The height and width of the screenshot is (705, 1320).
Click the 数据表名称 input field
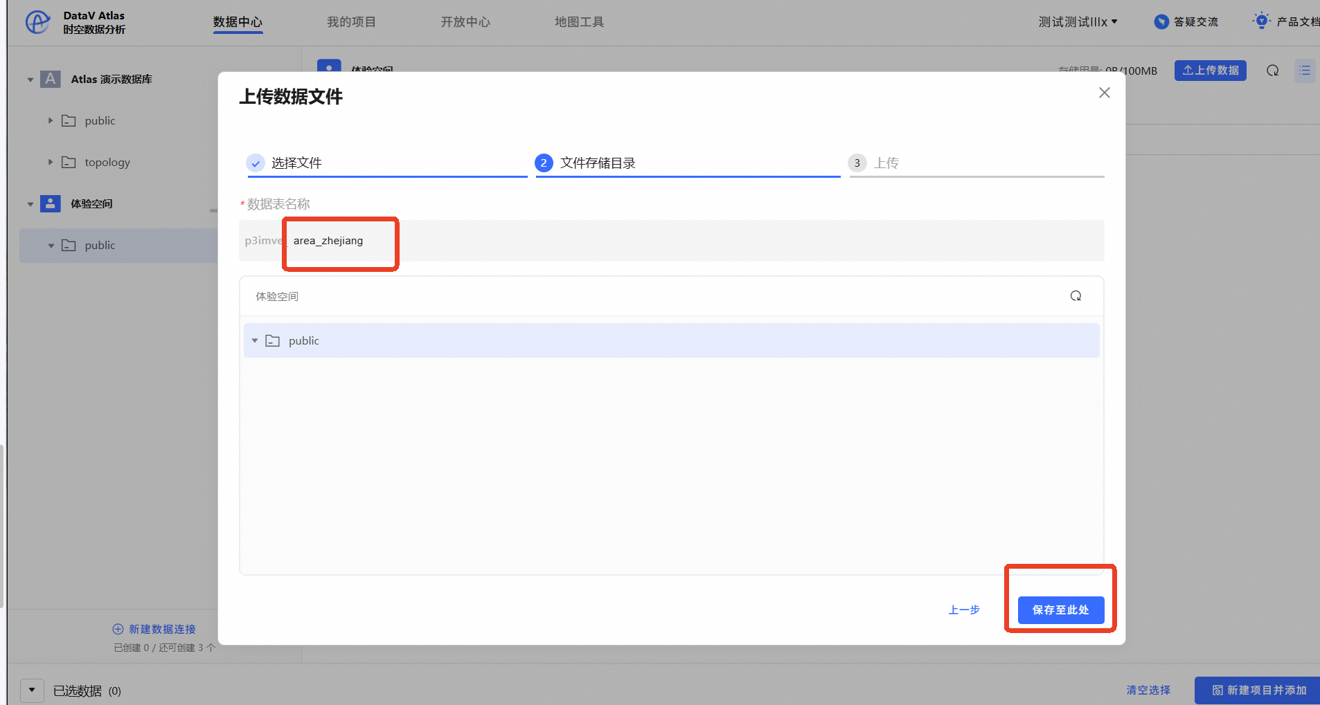(672, 241)
